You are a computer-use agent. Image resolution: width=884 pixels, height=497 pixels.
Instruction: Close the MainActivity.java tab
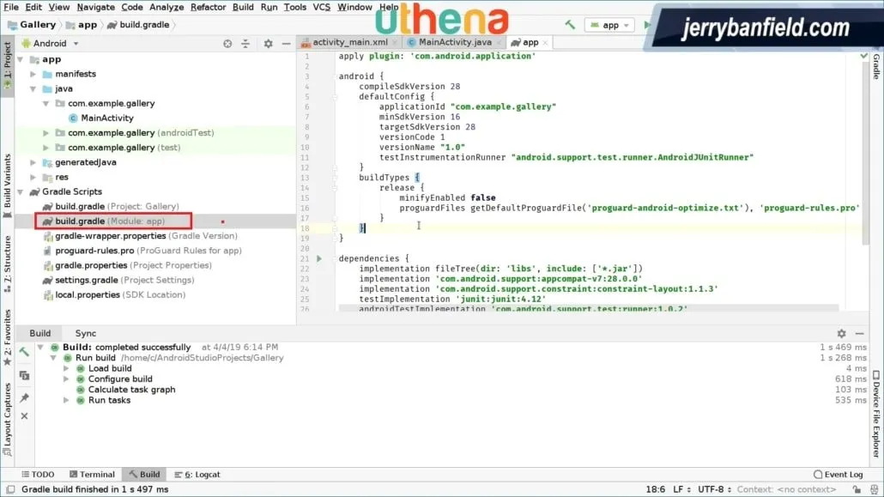(499, 42)
